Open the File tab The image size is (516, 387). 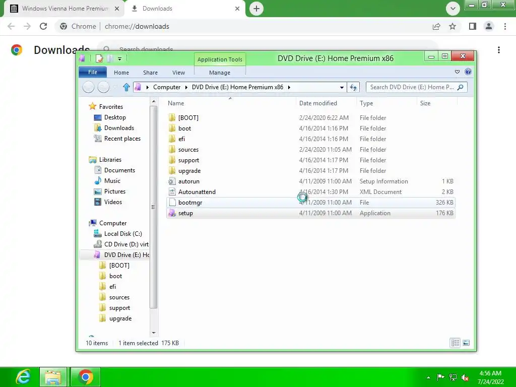pyautogui.click(x=93, y=72)
